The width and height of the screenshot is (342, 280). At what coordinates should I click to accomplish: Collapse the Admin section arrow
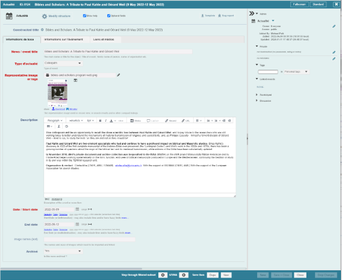click(x=257, y=13)
